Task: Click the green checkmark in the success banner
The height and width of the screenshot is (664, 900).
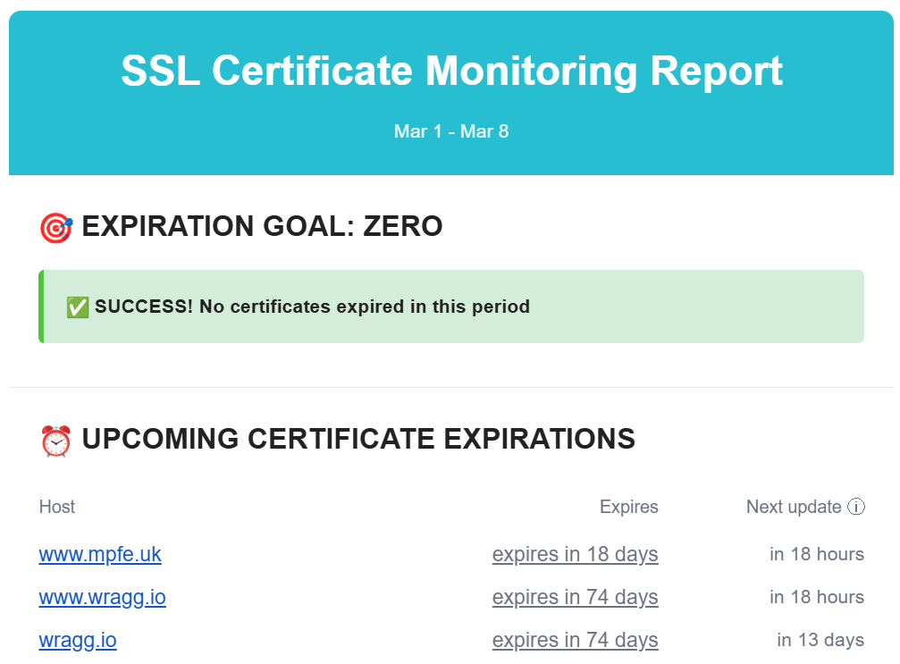Action: 78,307
